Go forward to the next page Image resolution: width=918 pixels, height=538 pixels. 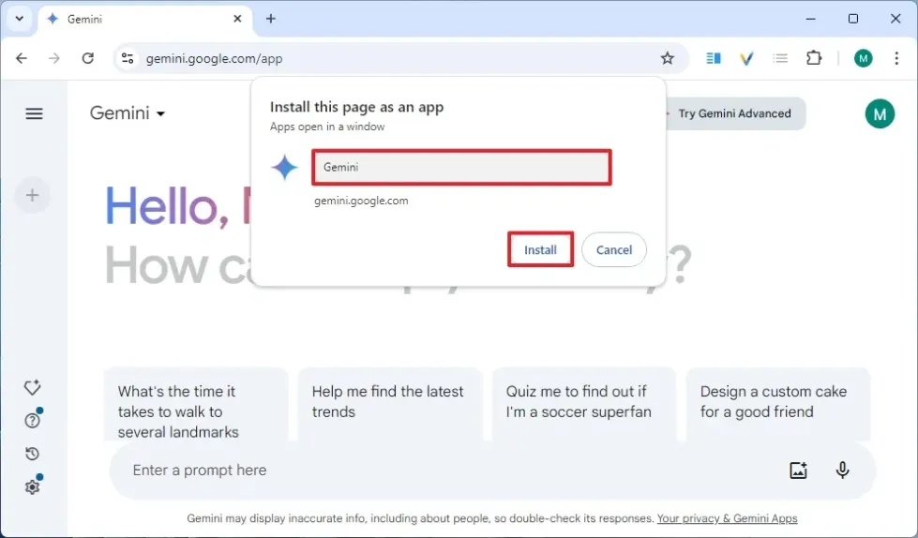pyautogui.click(x=54, y=58)
